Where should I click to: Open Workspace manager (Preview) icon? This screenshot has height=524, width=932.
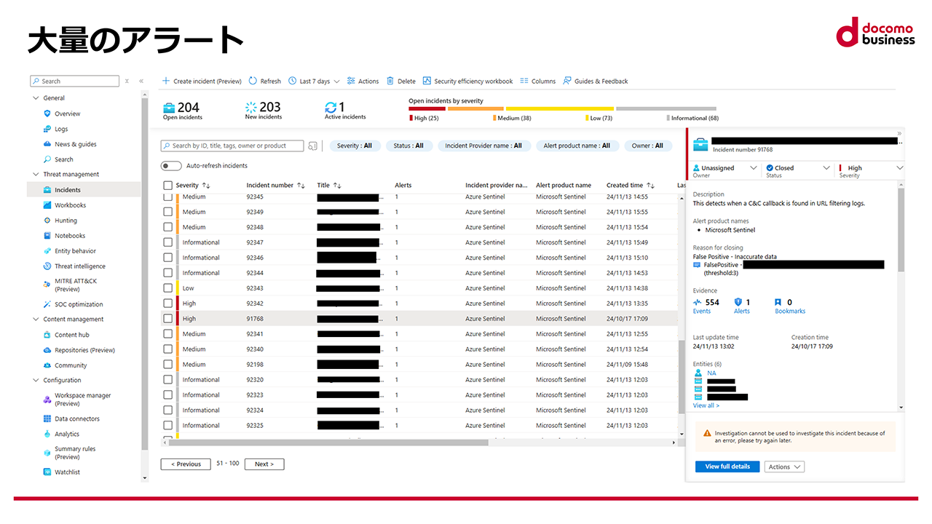47,400
